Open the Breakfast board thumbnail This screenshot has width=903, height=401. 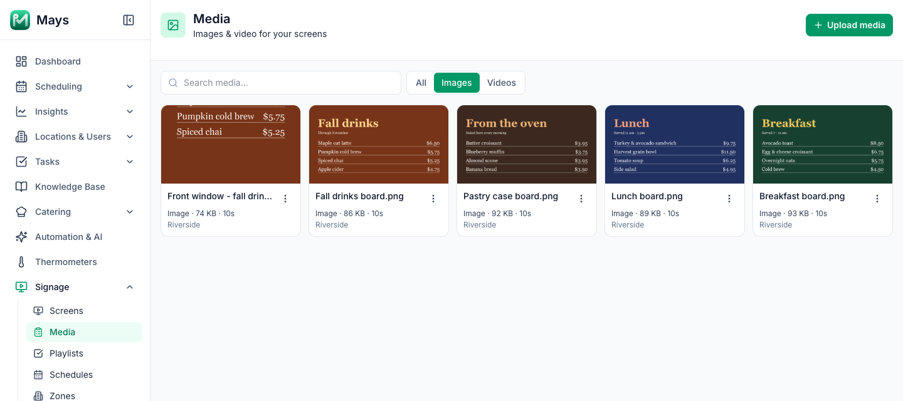(x=823, y=144)
